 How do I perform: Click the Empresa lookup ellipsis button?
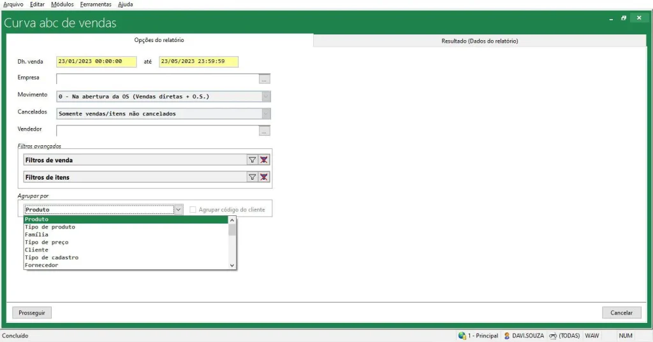point(265,80)
